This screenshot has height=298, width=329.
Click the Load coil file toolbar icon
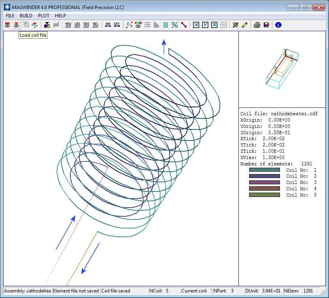[16, 25]
